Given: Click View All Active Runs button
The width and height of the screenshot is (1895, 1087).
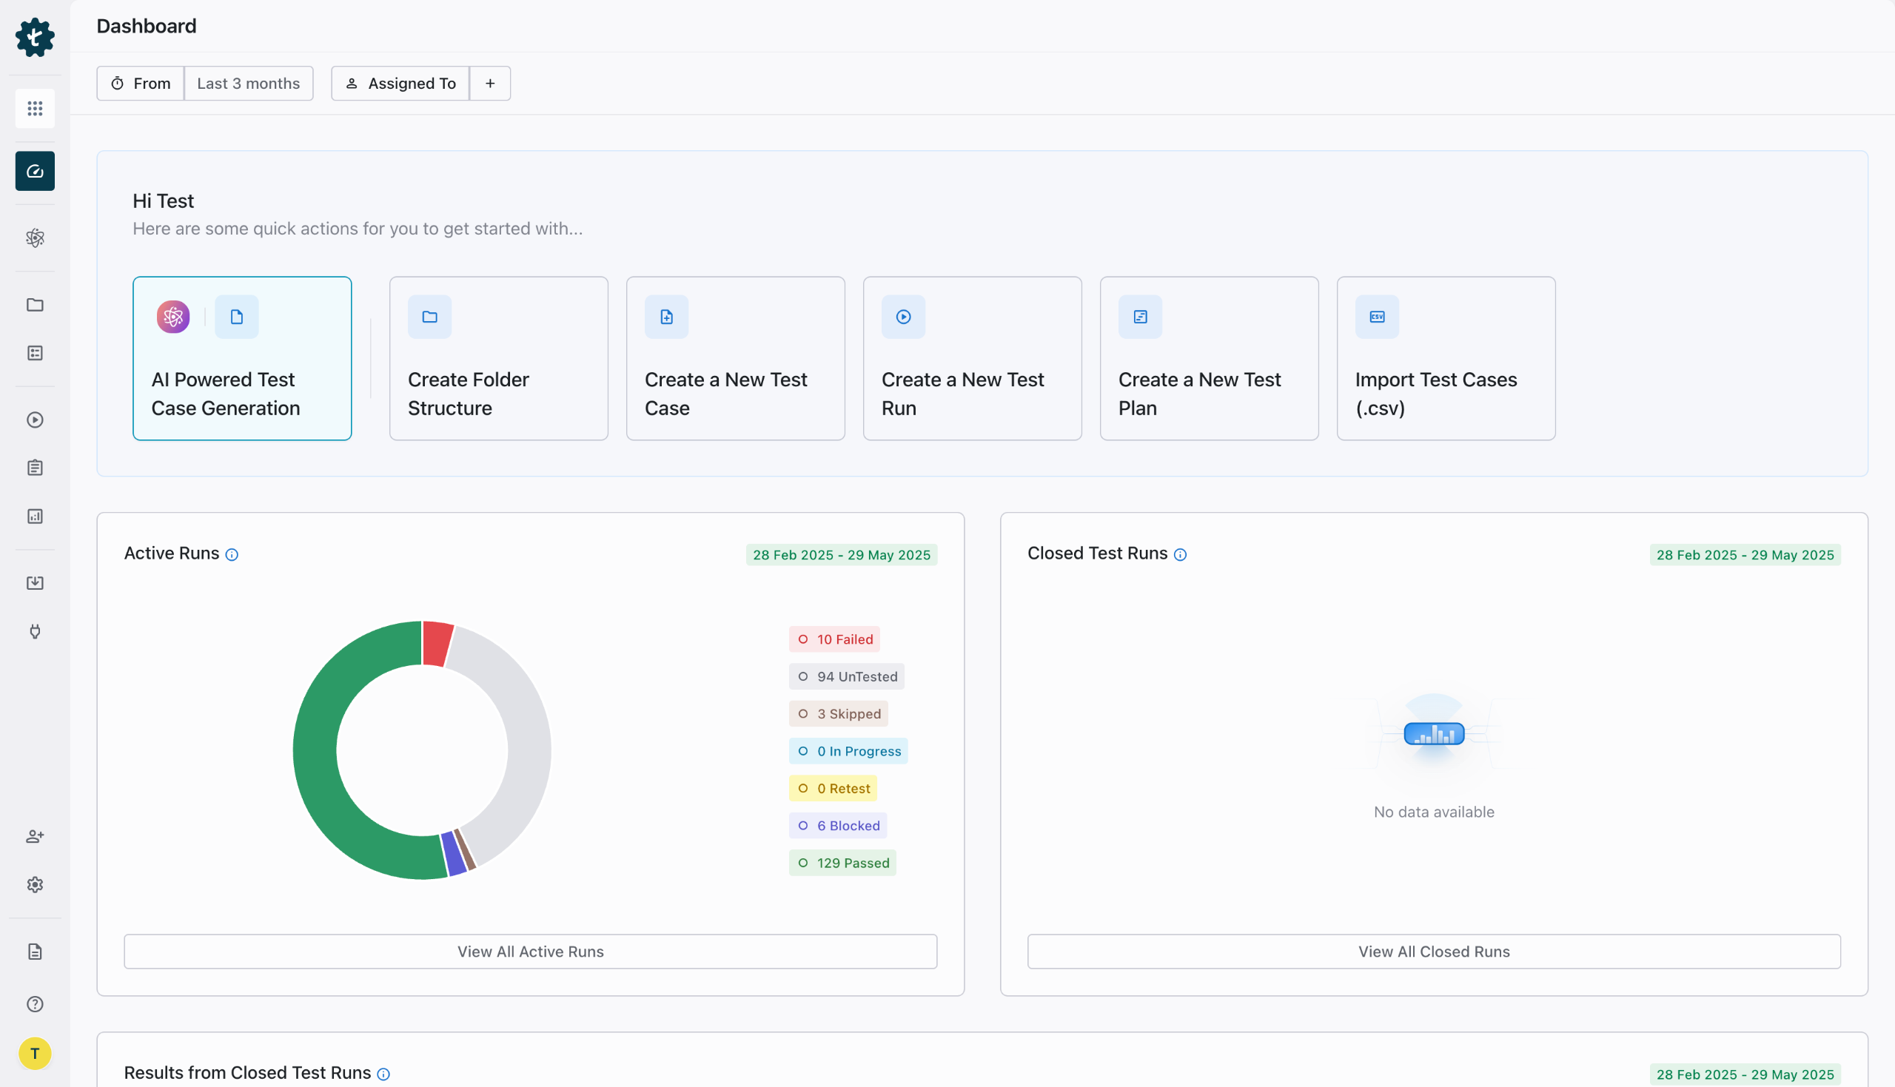Looking at the screenshot, I should tap(530, 951).
